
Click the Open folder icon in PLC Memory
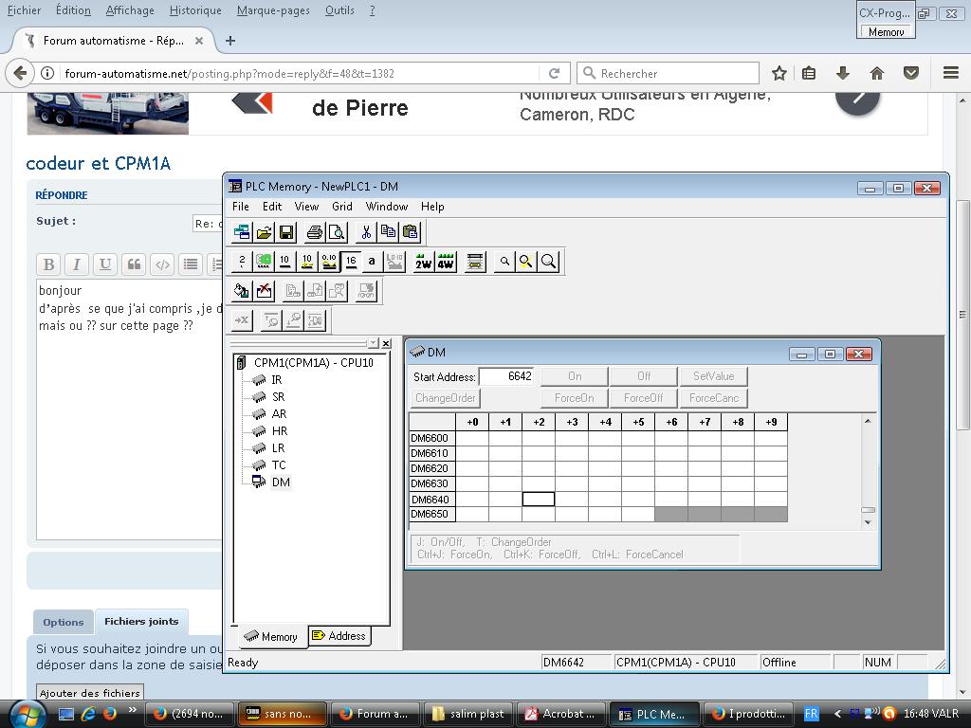[265, 232]
